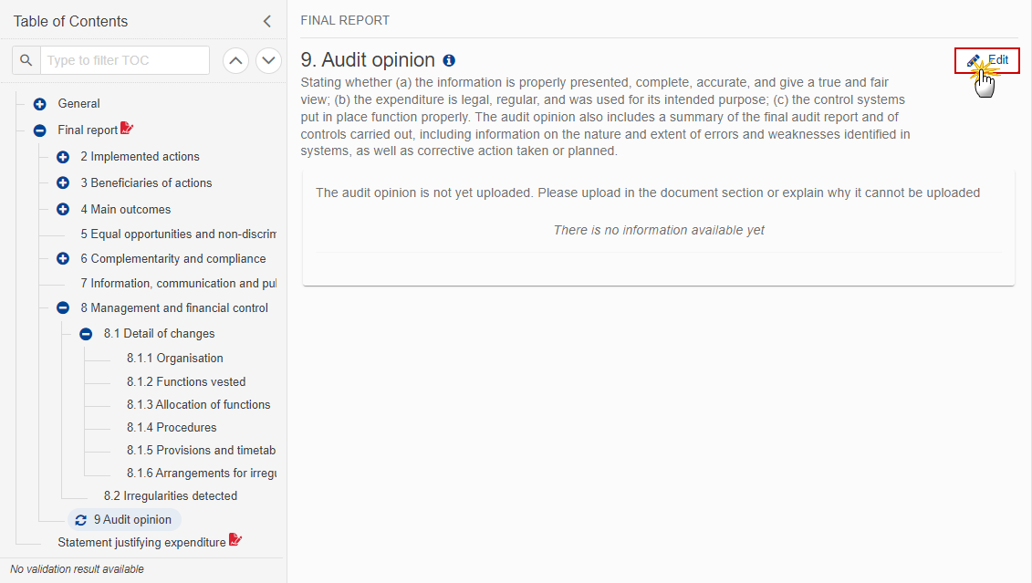
Task: Click the 'Table of Contents' title
Action: click(70, 21)
